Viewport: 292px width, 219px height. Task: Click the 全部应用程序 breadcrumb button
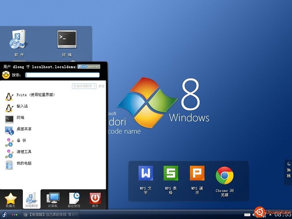(x=84, y=86)
